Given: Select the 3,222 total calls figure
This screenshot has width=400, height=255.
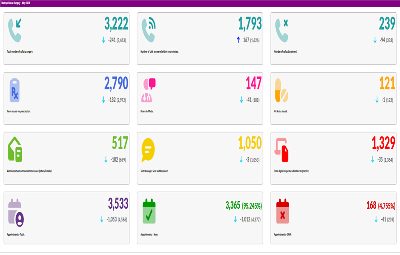Looking at the screenshot, I should pyautogui.click(x=116, y=24).
